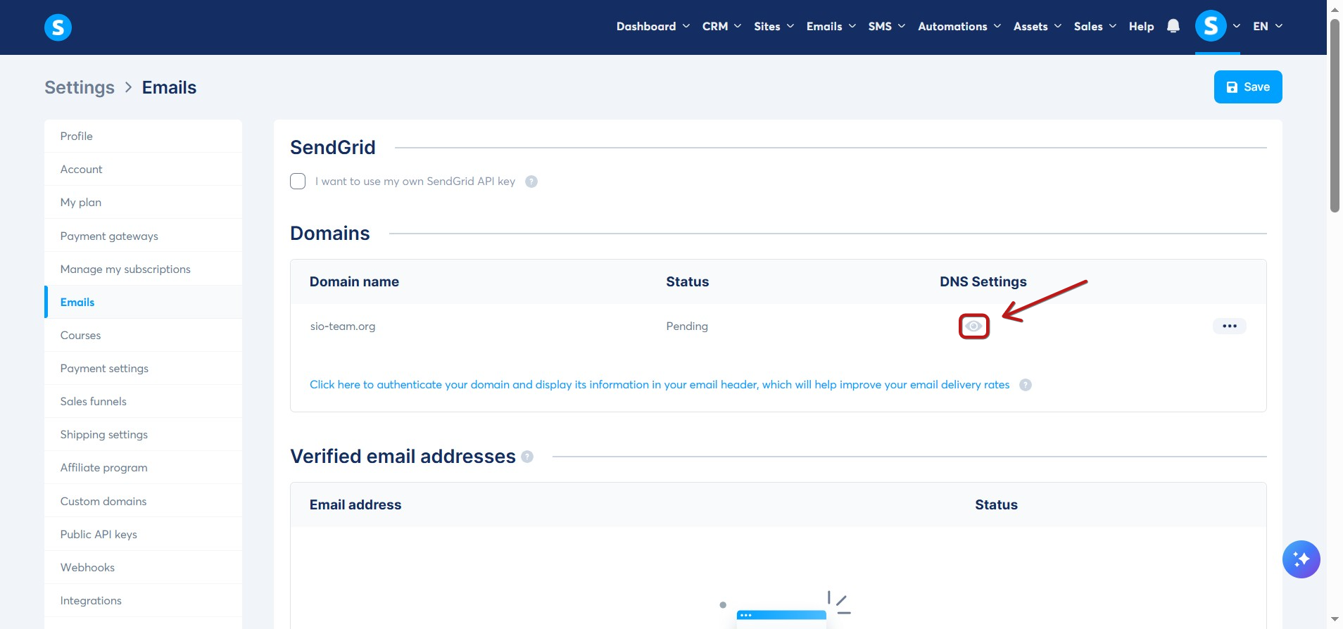Expand the Sales menu
1343x629 pixels.
pos(1095,26)
